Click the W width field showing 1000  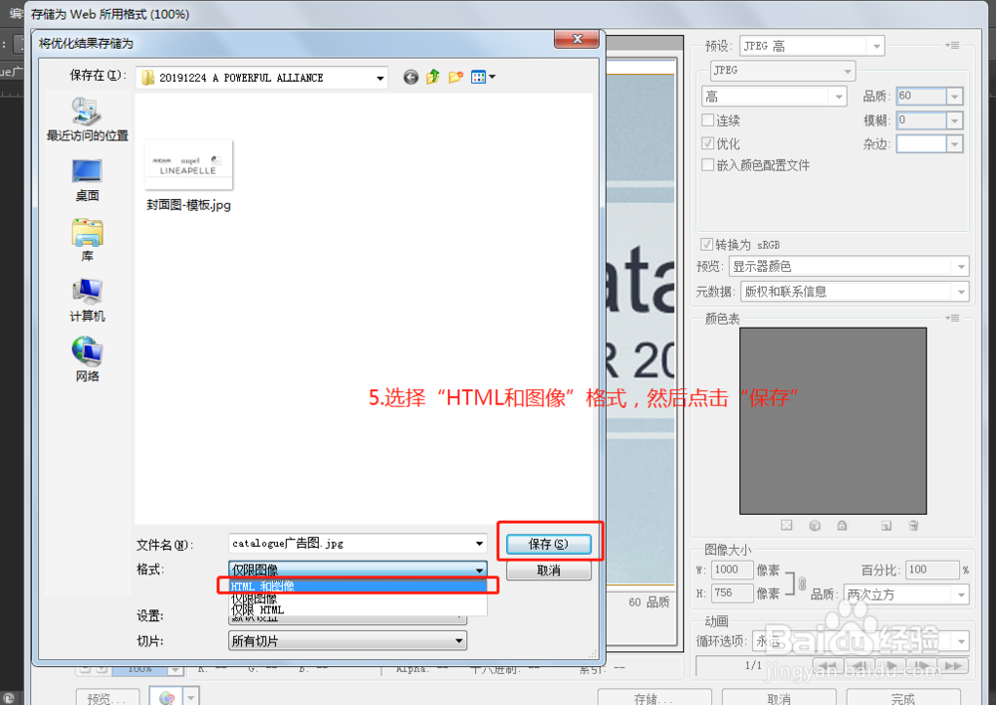pos(732,570)
